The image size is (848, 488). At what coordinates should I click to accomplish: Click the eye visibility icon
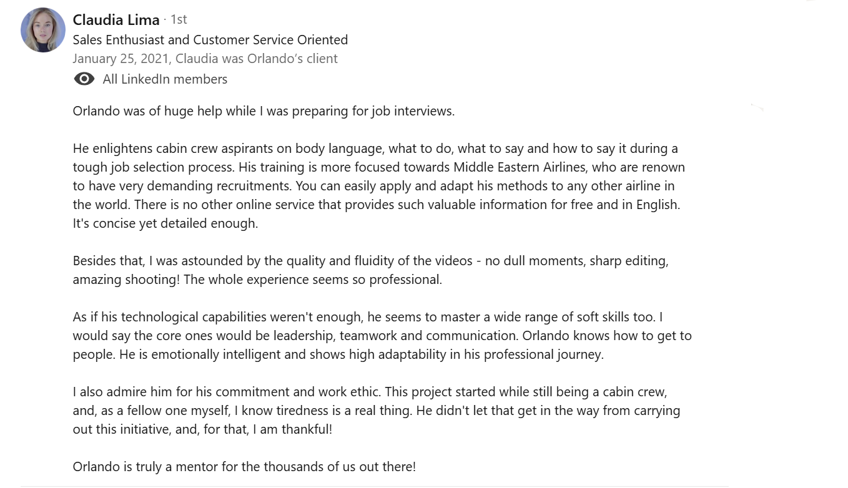pos(84,79)
